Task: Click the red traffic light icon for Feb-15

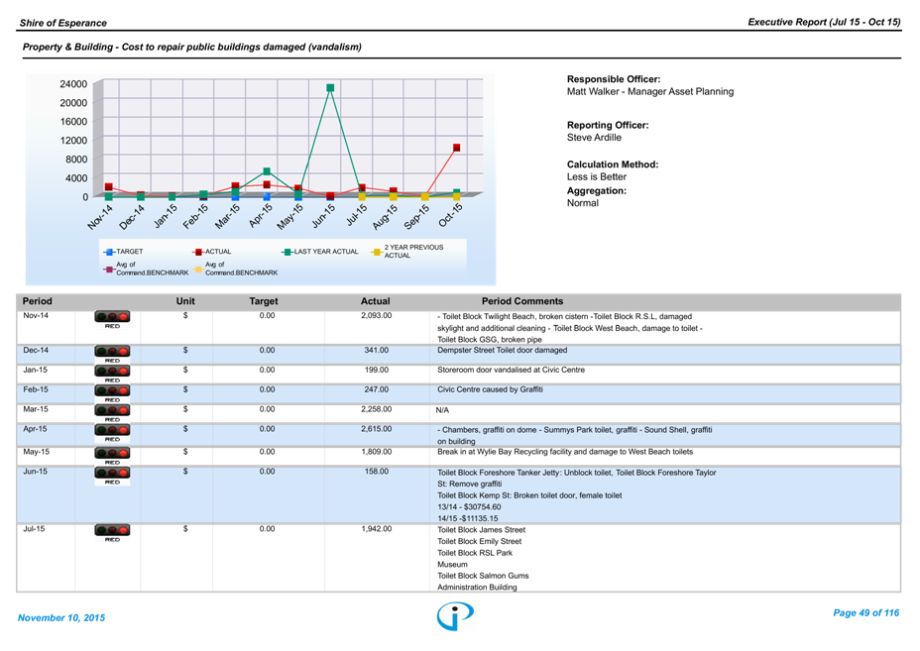Action: 112,394
